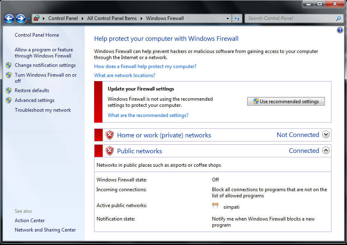Click red shield icon on Home or work networks

click(110, 135)
